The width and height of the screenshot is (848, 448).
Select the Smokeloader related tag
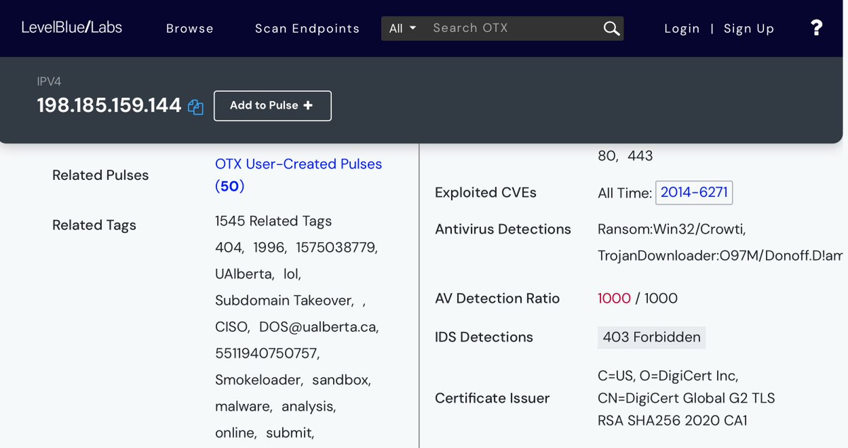258,380
